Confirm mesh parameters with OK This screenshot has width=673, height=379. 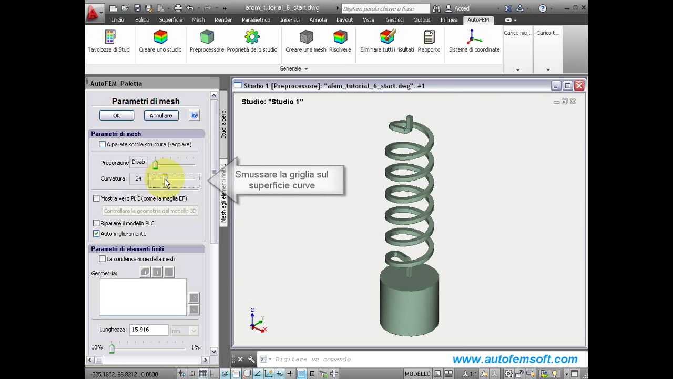click(x=117, y=115)
